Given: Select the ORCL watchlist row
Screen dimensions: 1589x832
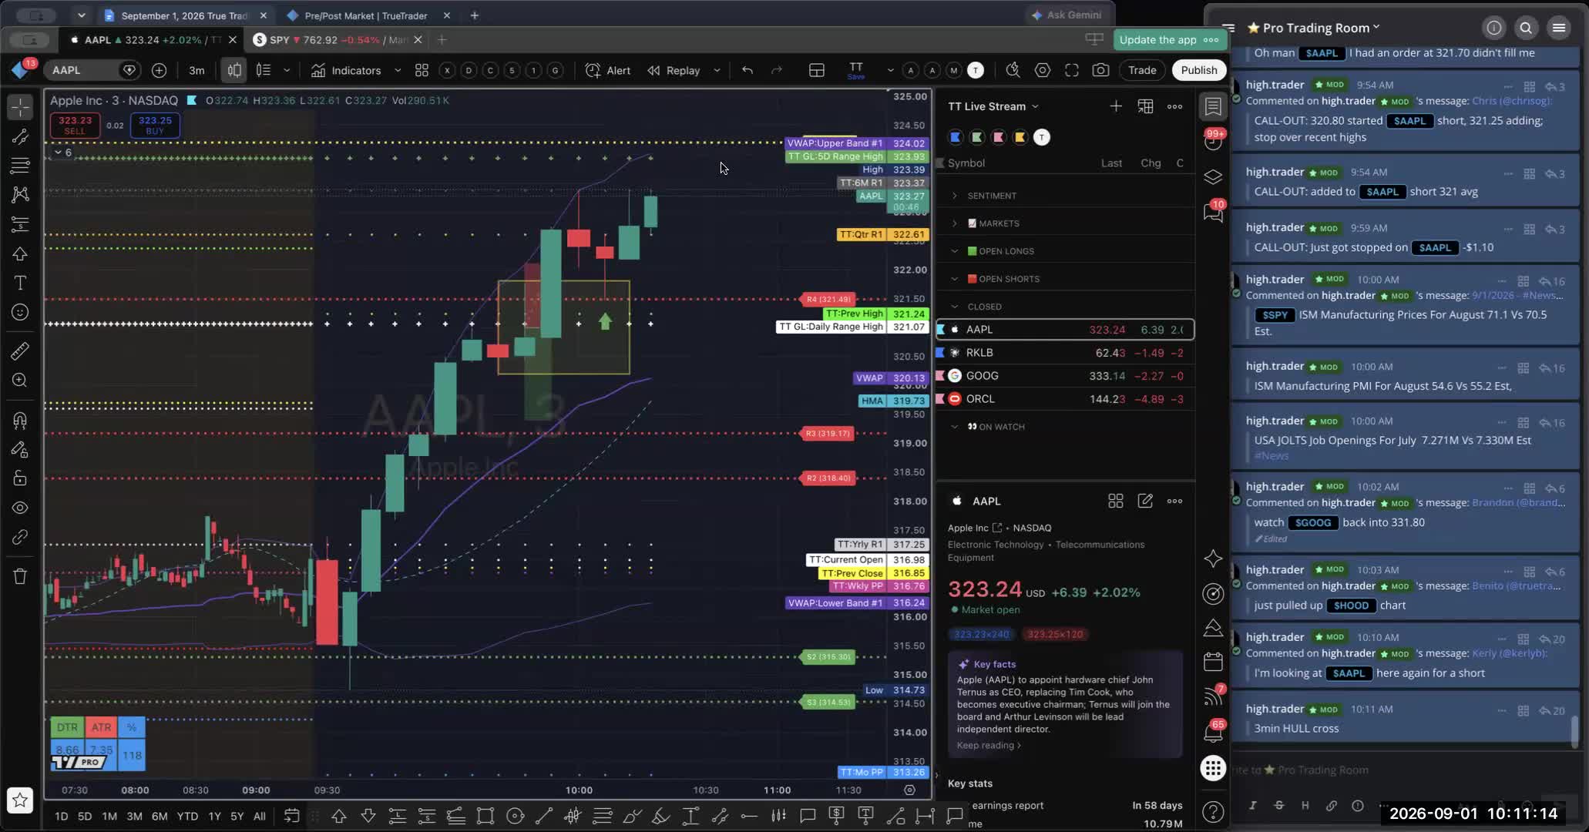Looking at the screenshot, I should pos(1065,399).
